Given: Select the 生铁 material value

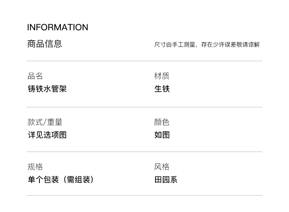Looking at the screenshot, I should [x=162, y=89].
